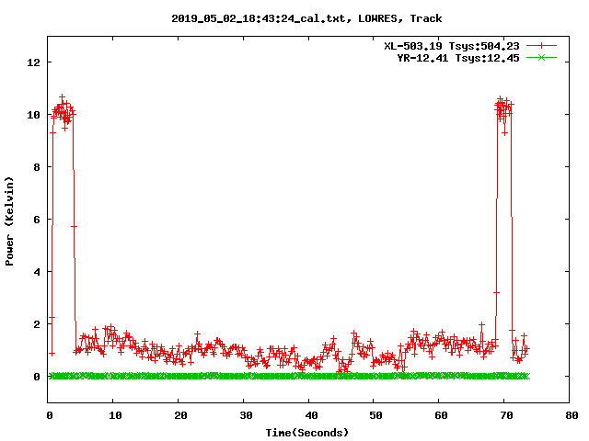Click the red line sample in legend

pyautogui.click(x=541, y=46)
